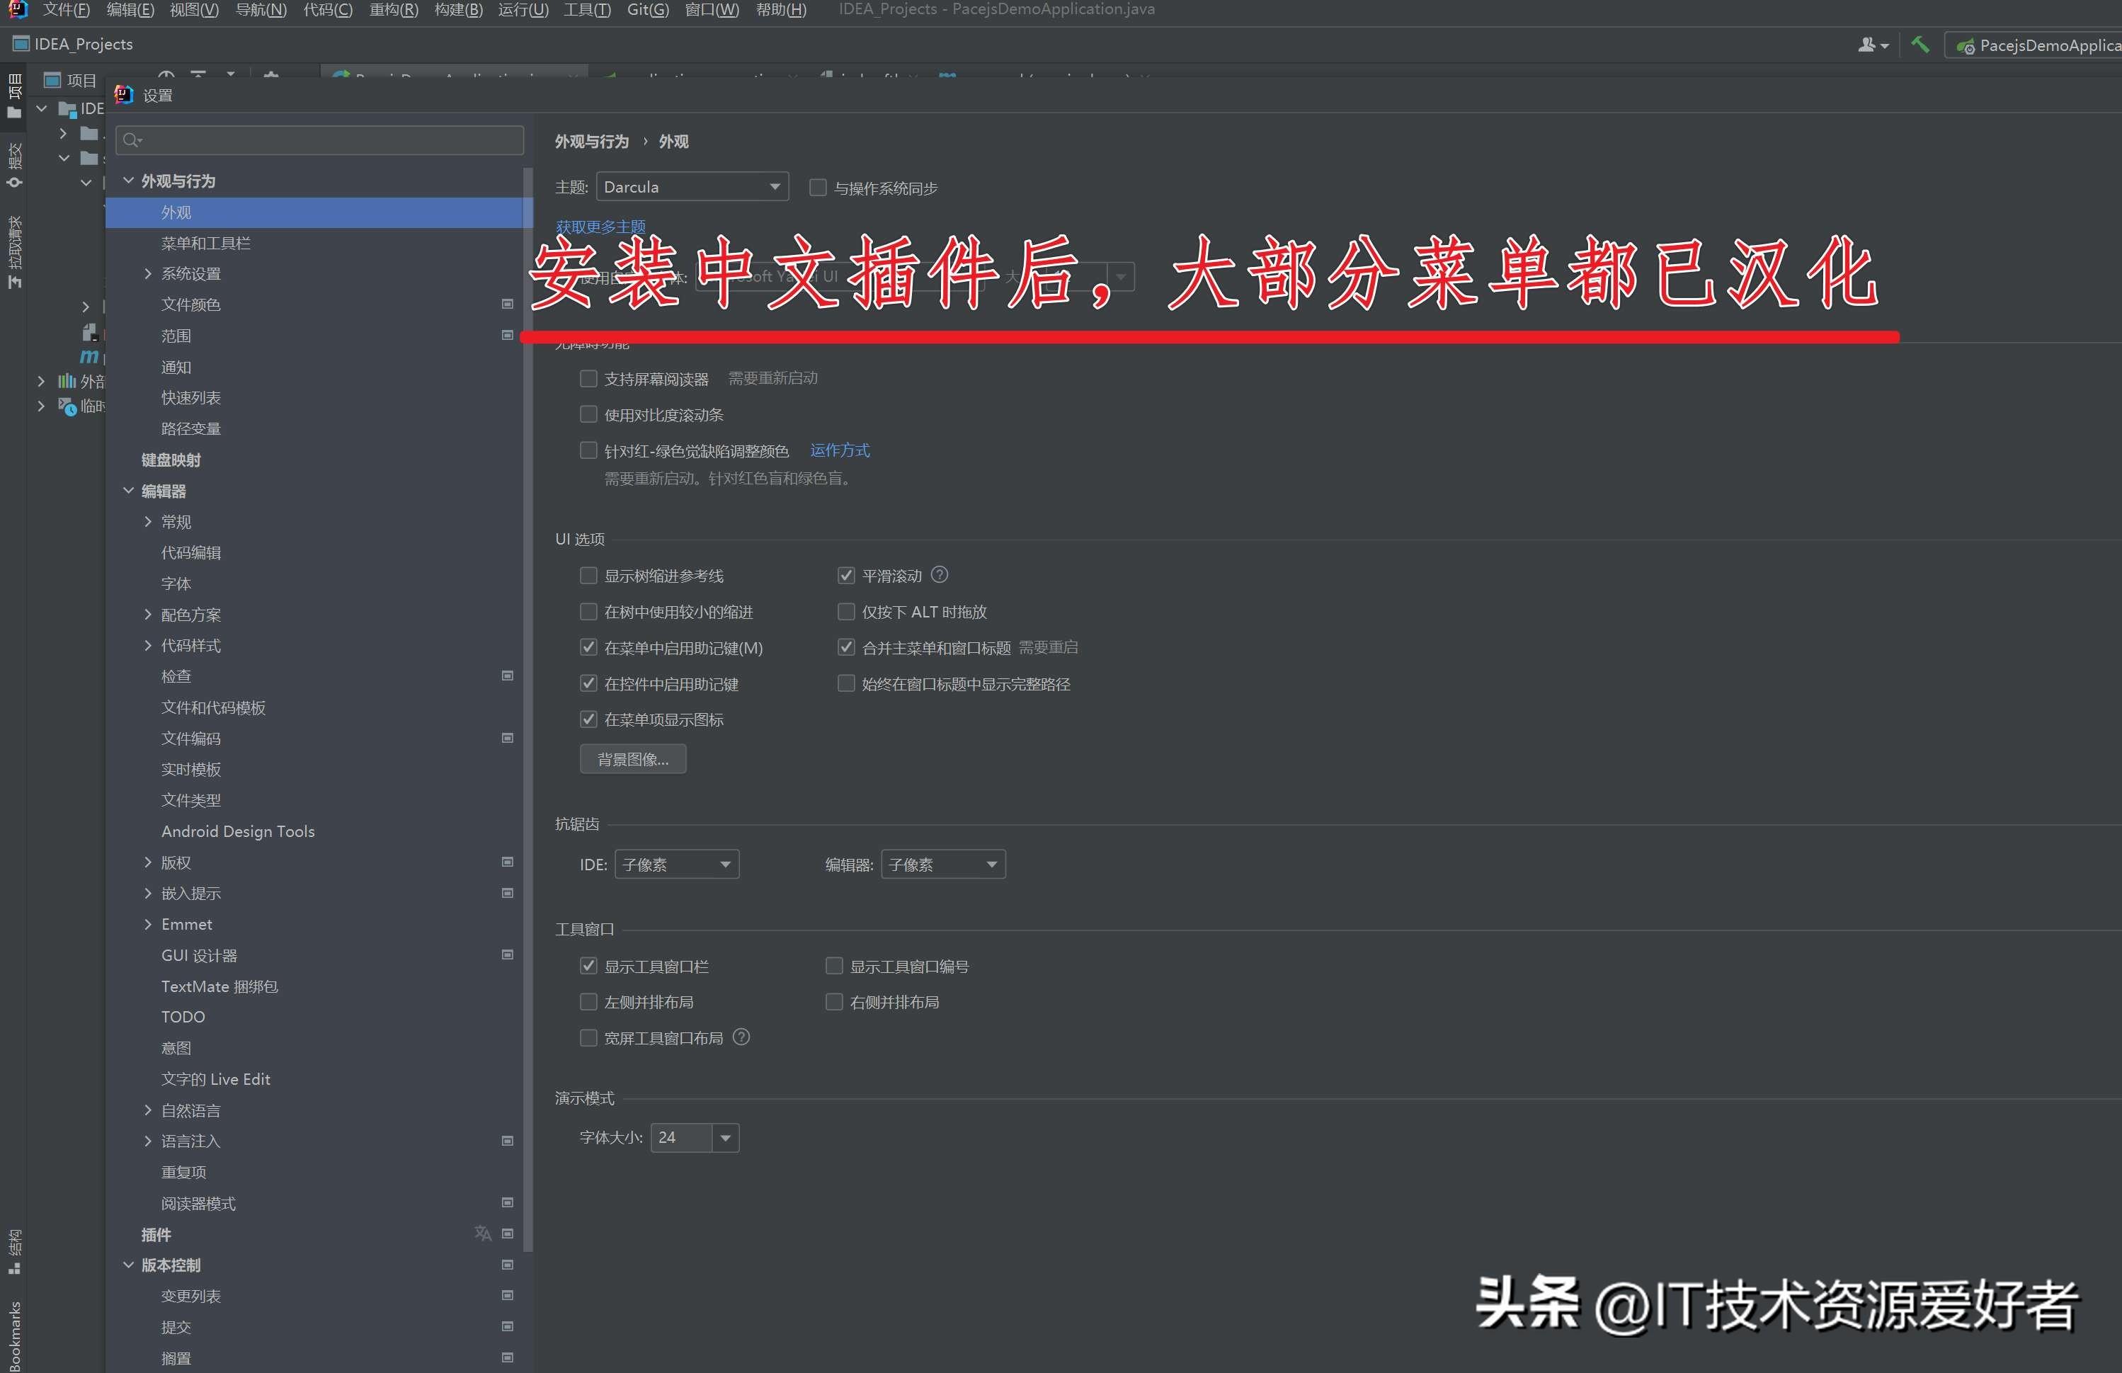
Task: Open the 文件(F) menu
Action: pos(67,10)
